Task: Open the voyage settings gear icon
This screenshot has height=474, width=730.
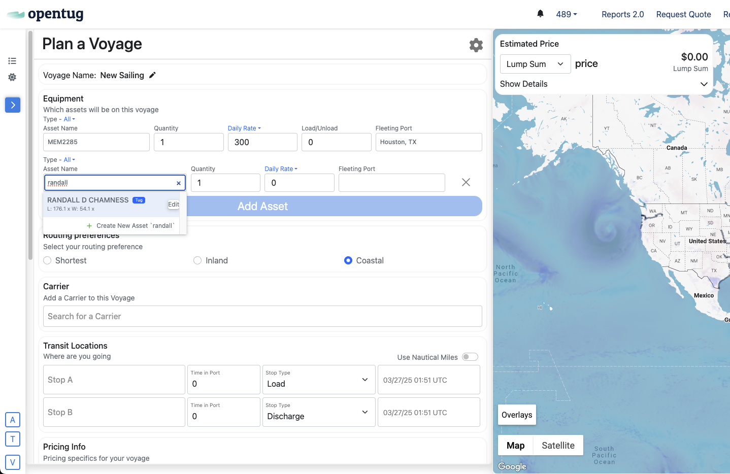Action: pyautogui.click(x=476, y=45)
